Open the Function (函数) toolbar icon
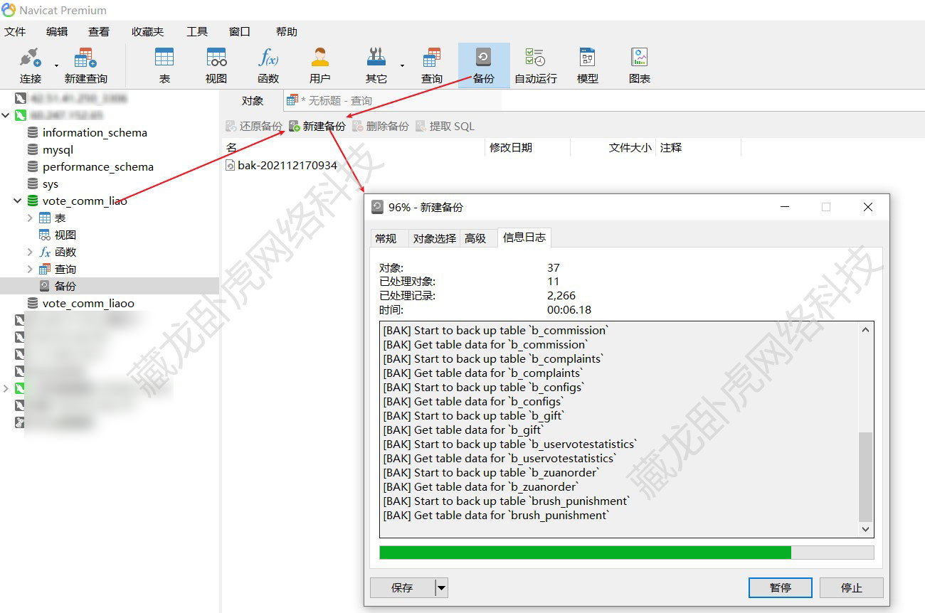925x613 pixels. tap(268, 65)
